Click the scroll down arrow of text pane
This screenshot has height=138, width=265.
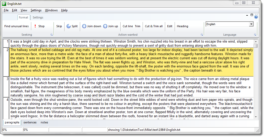pos(256,117)
